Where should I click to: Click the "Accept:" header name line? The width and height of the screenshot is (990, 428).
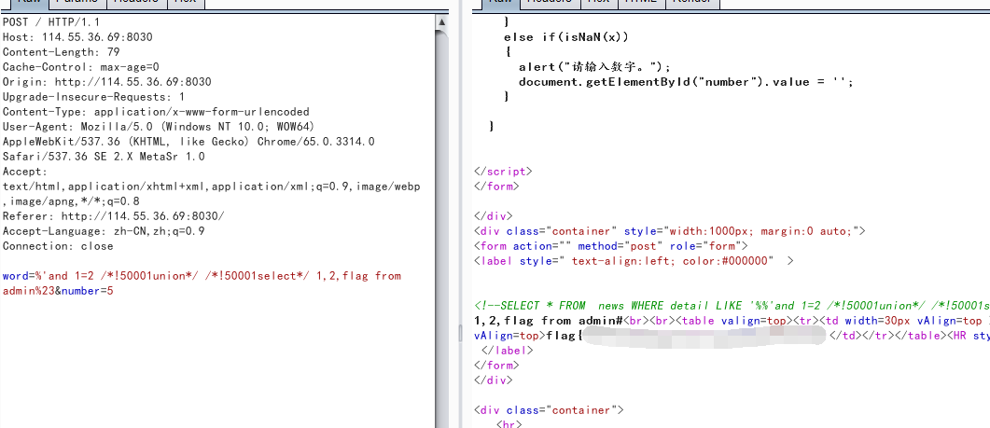[x=24, y=172]
